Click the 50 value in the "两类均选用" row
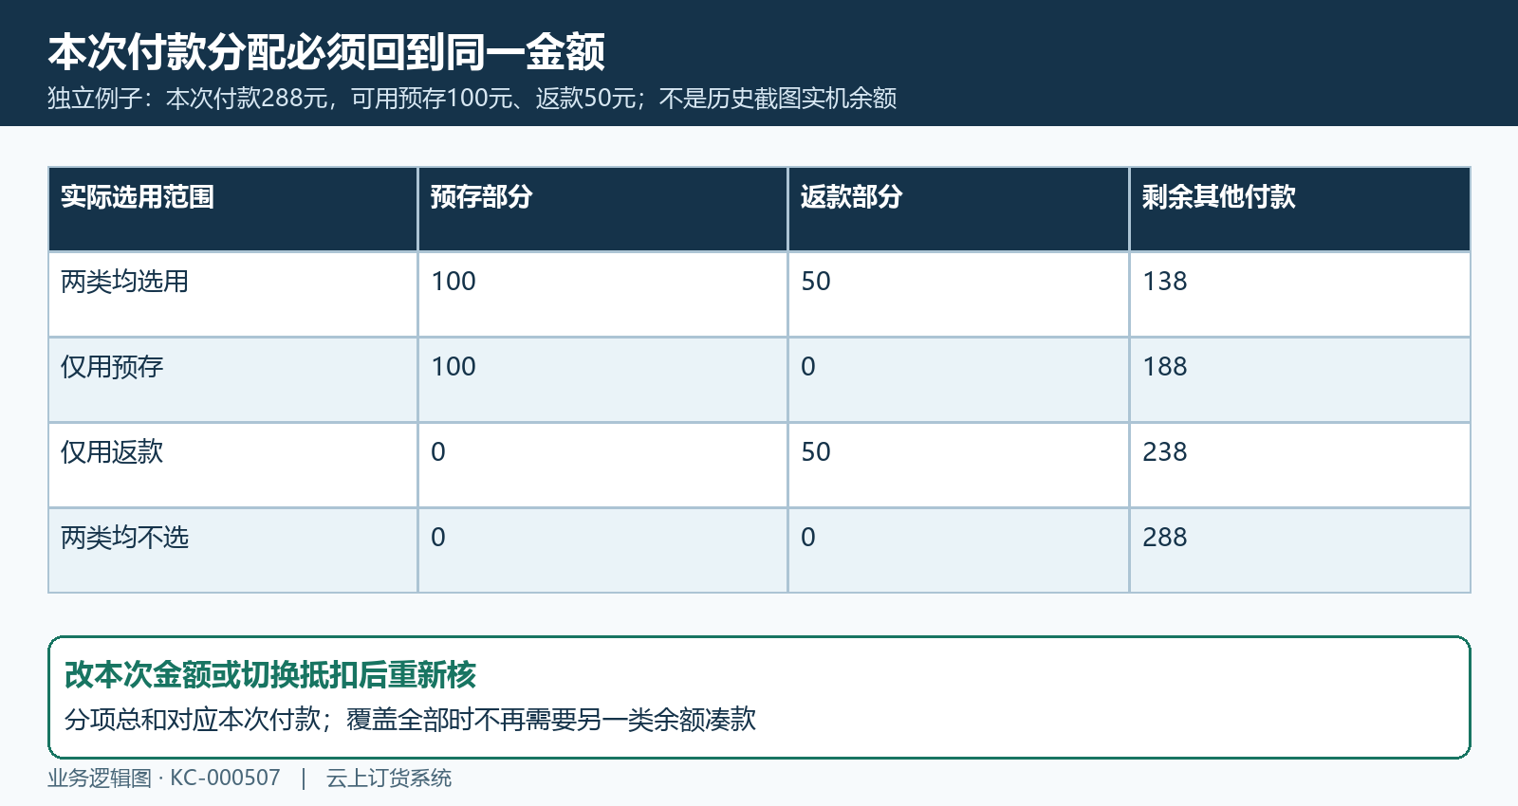The width and height of the screenshot is (1518, 806). [816, 282]
